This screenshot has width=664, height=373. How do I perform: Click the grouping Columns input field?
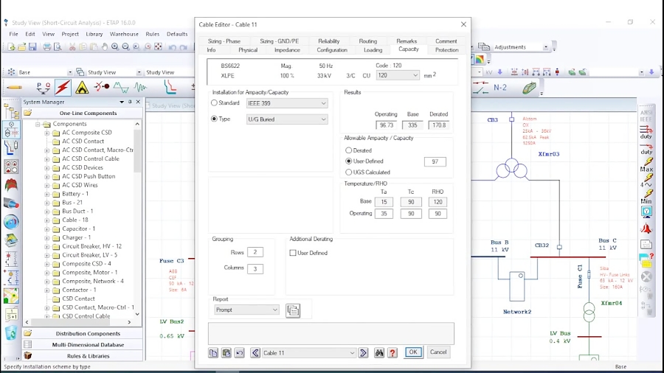point(255,268)
